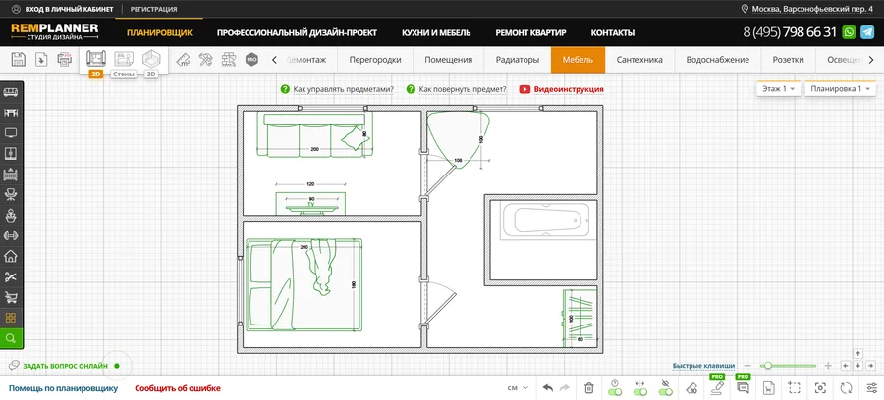Expand the Планировка 1 dropdown
884x400 pixels.
[x=840, y=89]
